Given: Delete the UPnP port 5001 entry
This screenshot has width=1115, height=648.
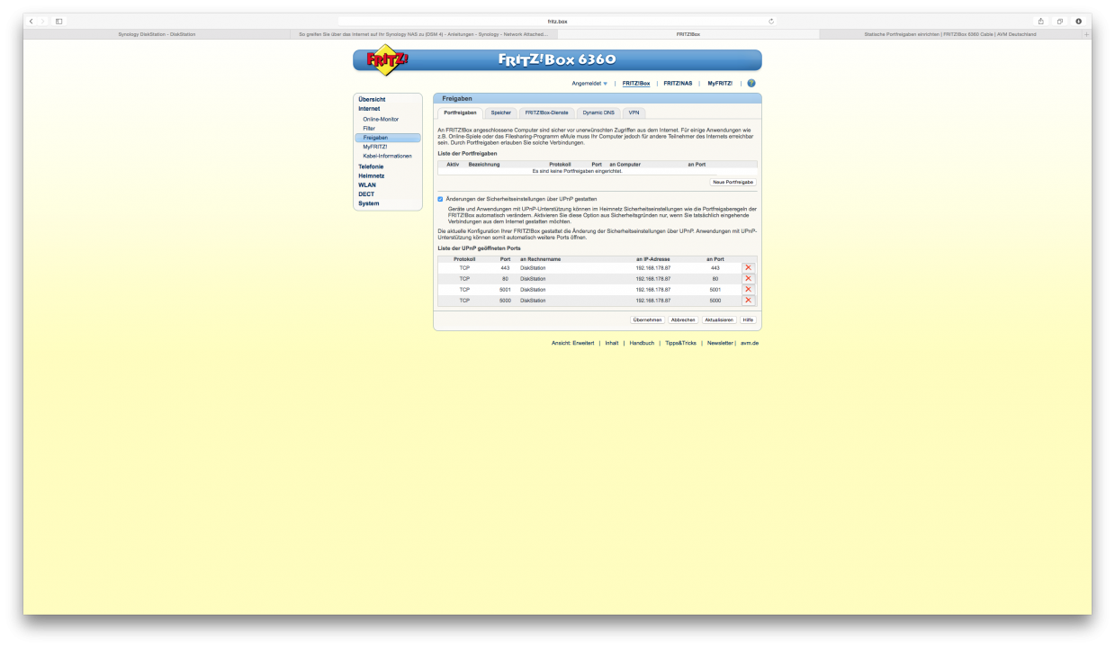Looking at the screenshot, I should tap(748, 290).
